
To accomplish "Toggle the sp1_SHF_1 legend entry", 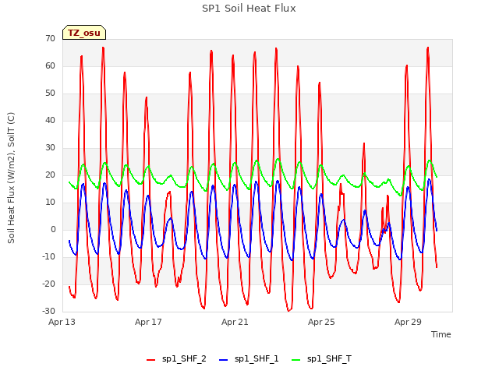I will (249, 359).
